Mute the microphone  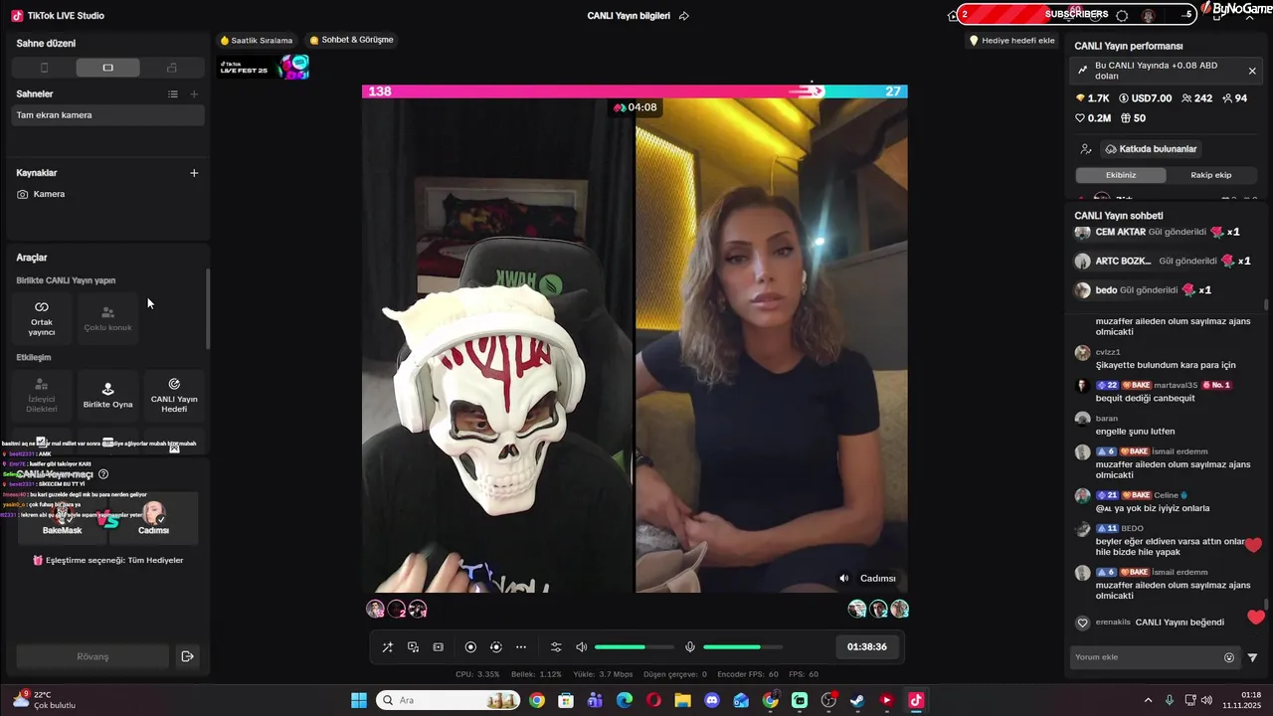(x=690, y=647)
